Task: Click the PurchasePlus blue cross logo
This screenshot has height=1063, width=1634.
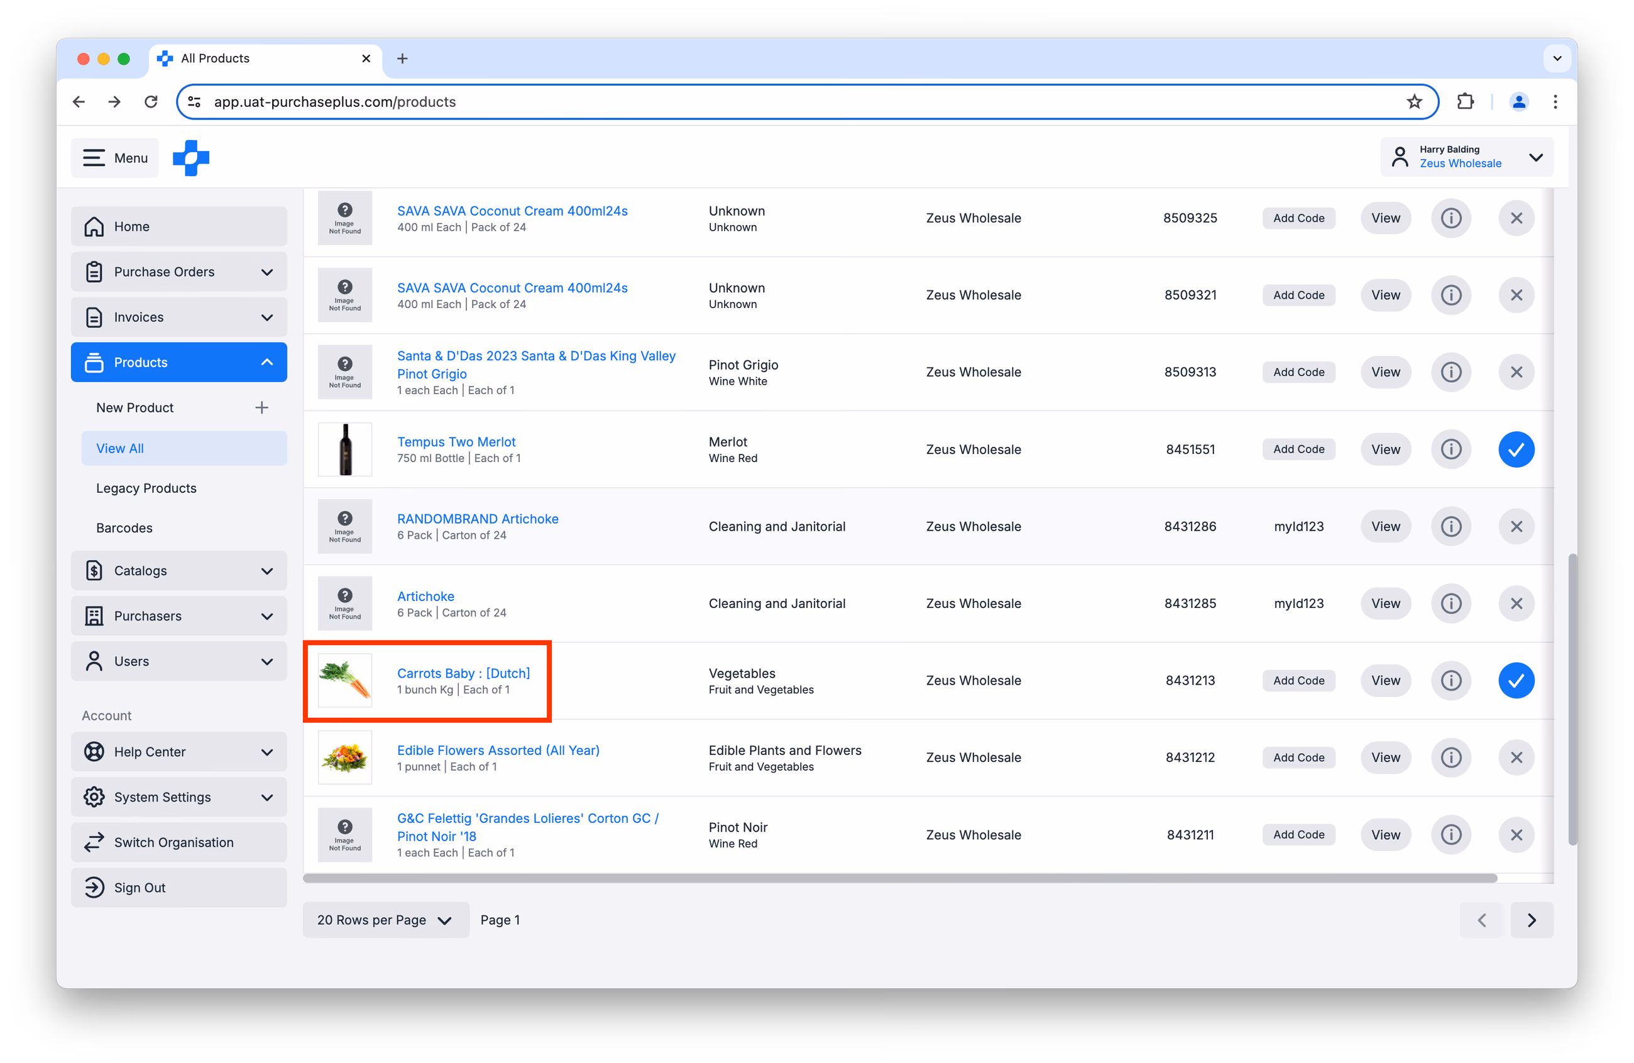Action: tap(191, 158)
